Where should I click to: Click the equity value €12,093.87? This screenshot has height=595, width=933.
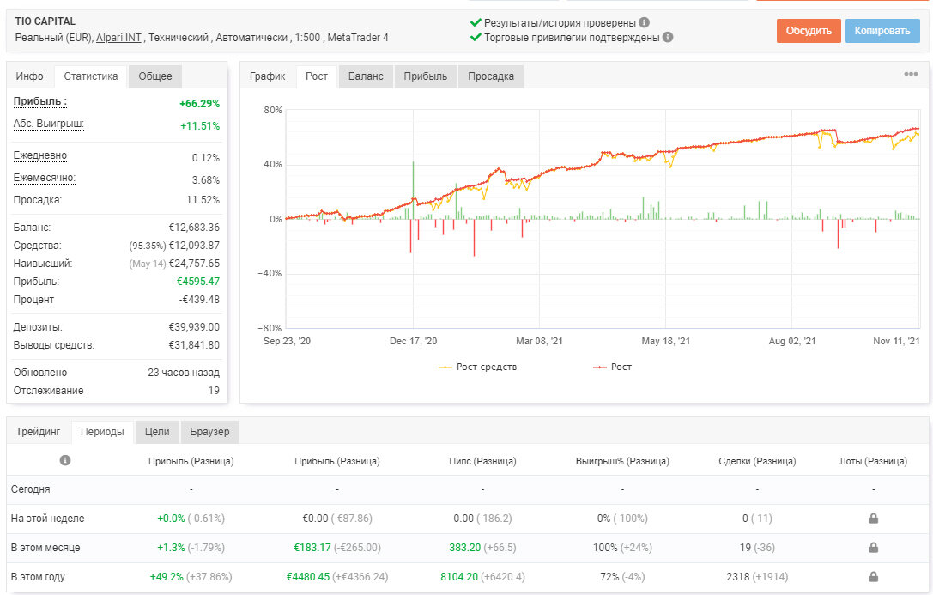click(194, 246)
